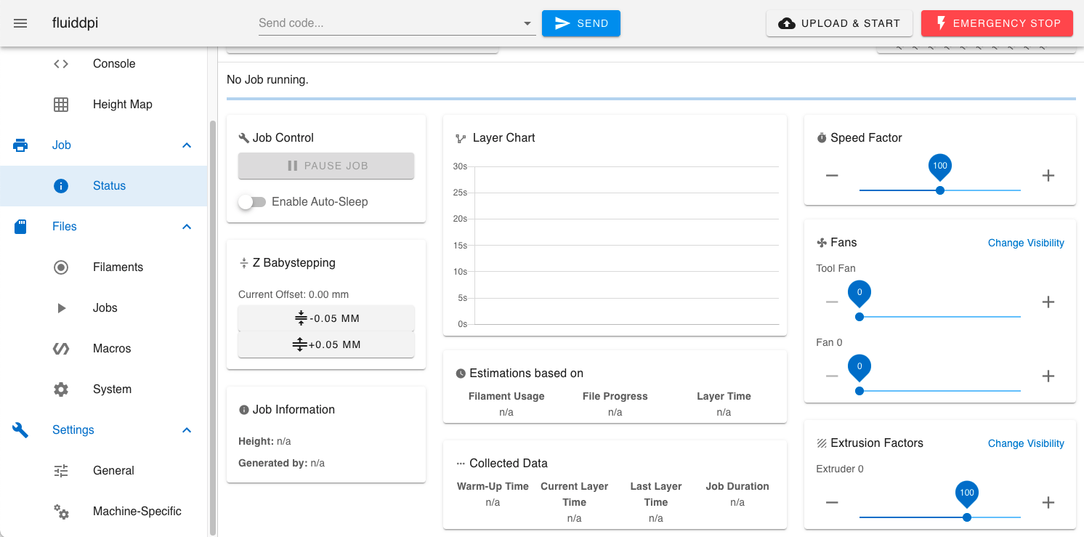Toggle the Enable Auto-Sleep switch
1084x537 pixels.
[x=252, y=202]
